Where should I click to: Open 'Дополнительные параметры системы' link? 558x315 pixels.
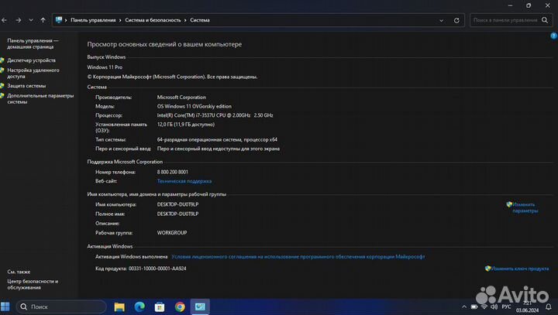[x=40, y=98]
